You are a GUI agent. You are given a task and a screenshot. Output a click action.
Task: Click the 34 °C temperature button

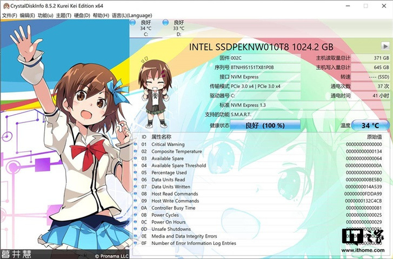[x=370, y=125]
